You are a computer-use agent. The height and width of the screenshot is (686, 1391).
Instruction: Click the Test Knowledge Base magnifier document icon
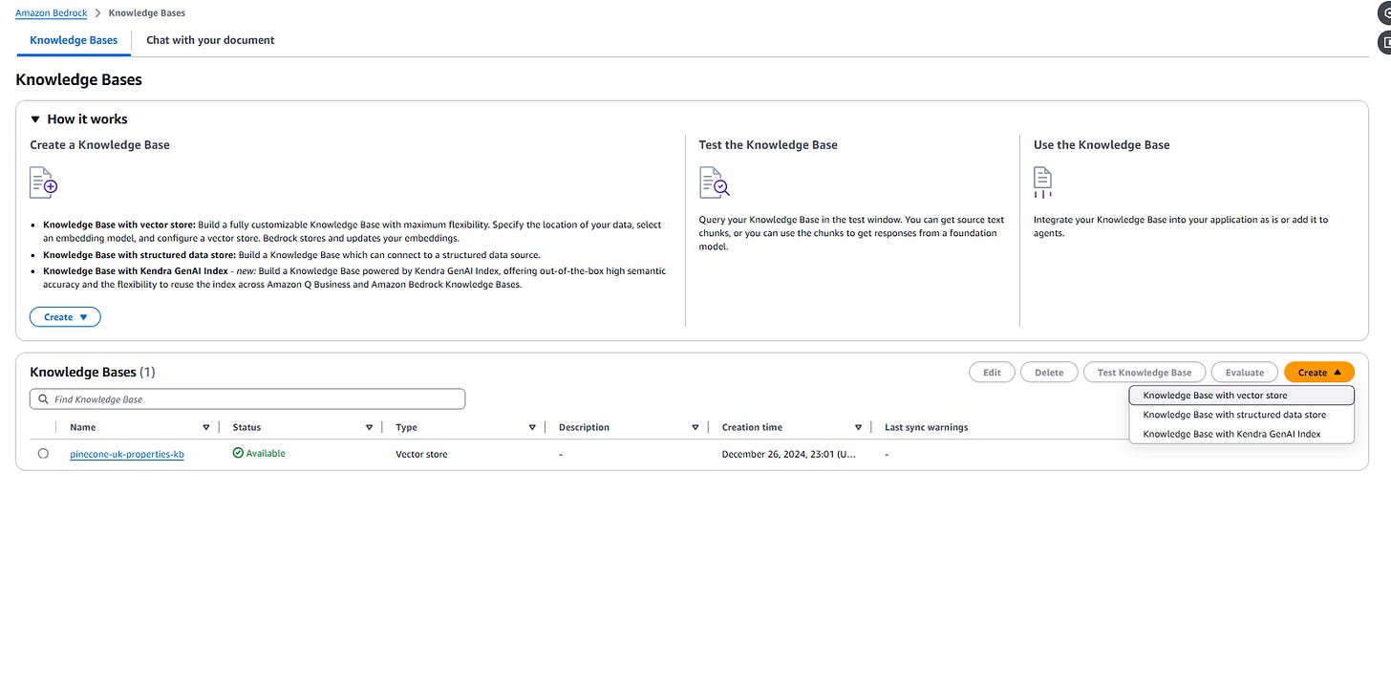coord(714,182)
